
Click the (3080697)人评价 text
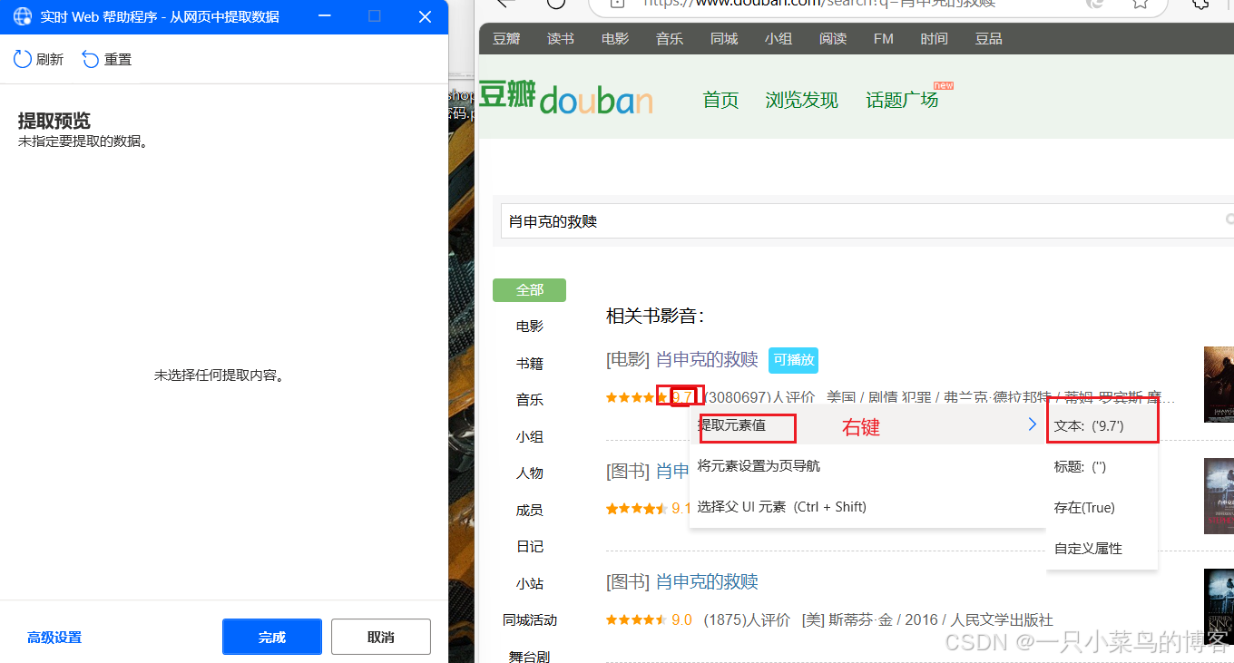coord(759,396)
